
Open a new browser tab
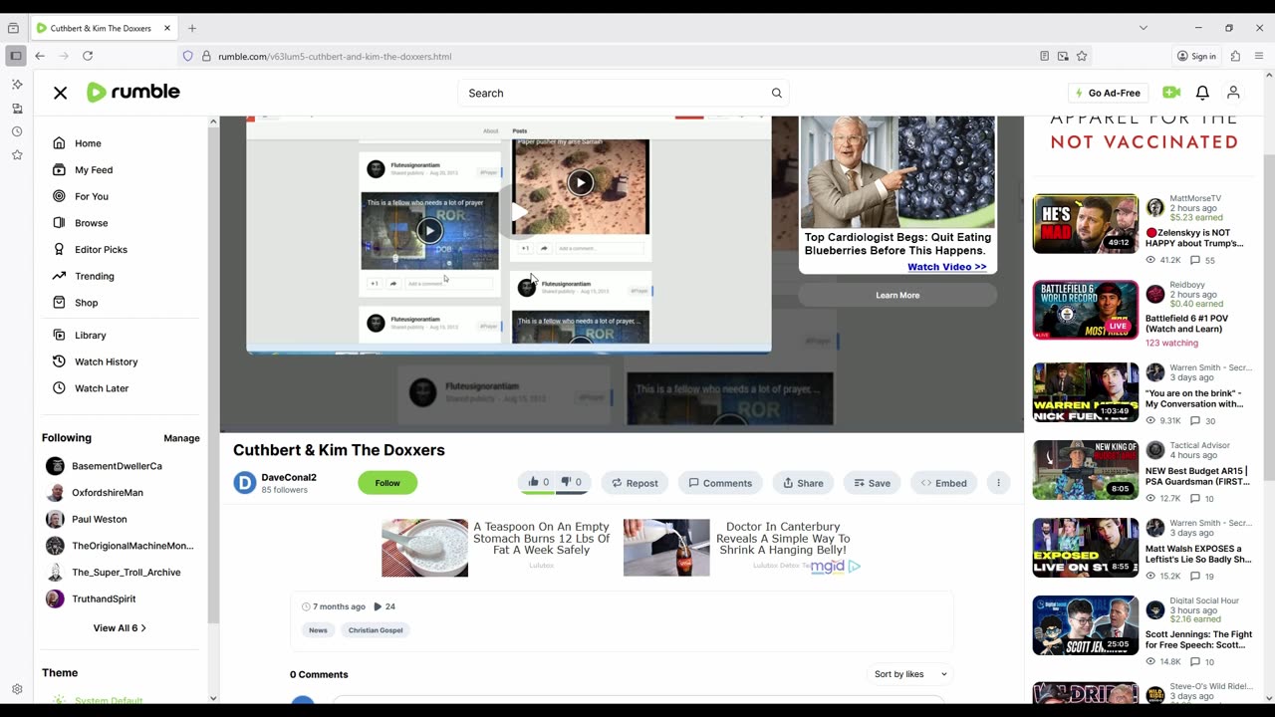(192, 28)
